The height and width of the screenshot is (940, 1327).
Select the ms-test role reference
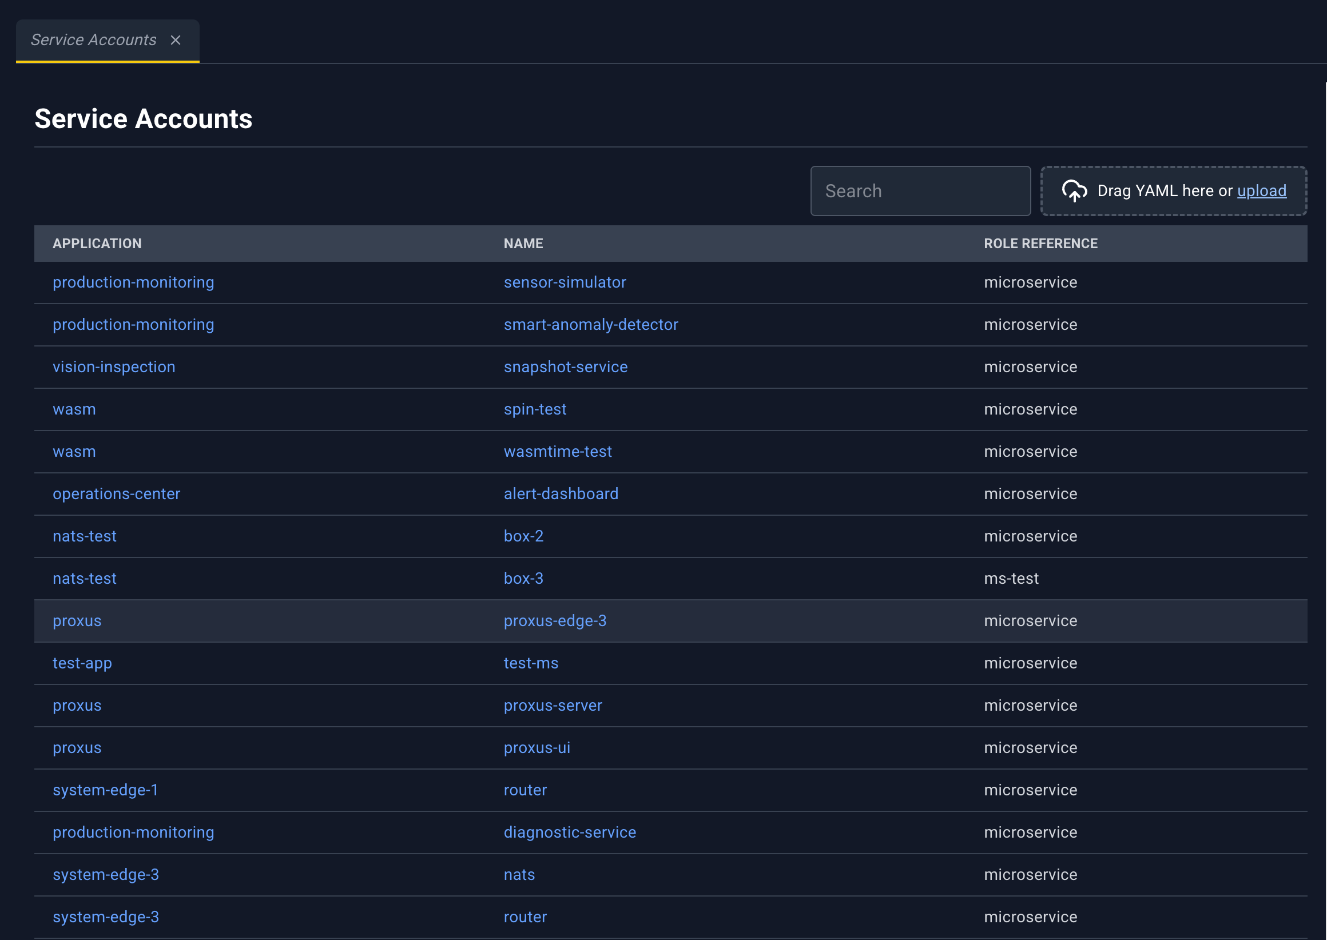(1011, 578)
